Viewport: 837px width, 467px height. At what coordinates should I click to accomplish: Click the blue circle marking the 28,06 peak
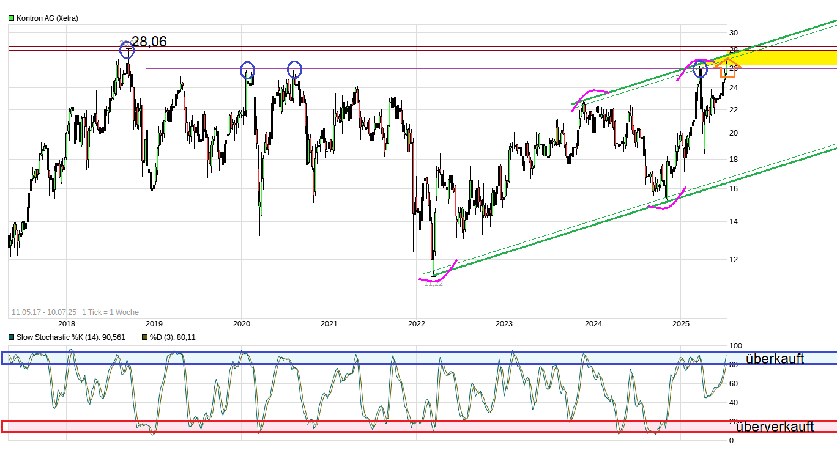click(127, 50)
